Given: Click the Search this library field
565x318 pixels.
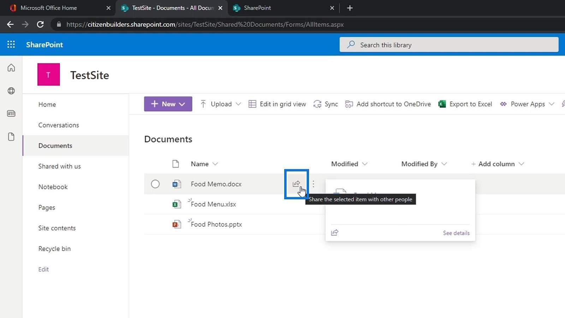Looking at the screenshot, I should click(449, 45).
